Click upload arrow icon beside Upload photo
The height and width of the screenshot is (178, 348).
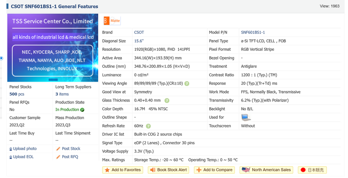(x=11, y=149)
